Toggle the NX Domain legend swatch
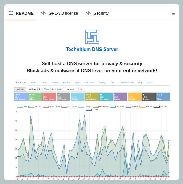The image size is (183, 184). pos(64,106)
